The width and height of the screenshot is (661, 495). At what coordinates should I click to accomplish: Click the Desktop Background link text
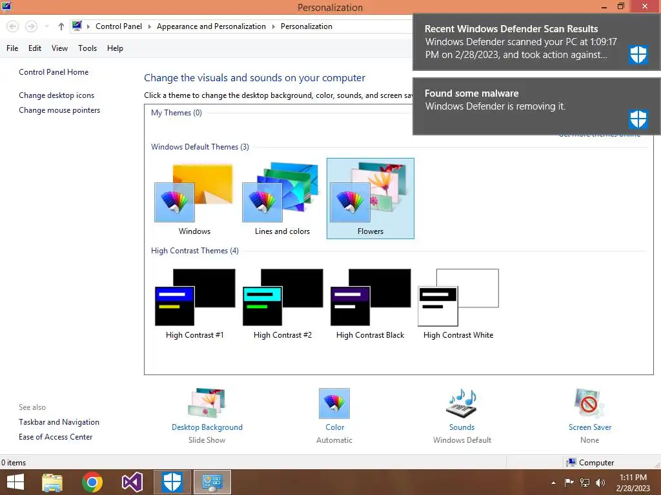click(207, 427)
